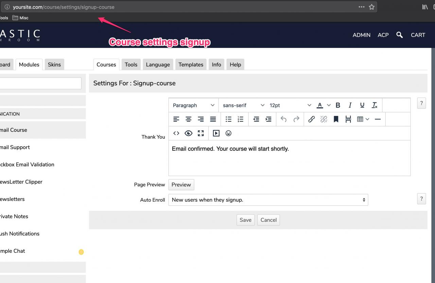Switch to the Language tab
The width and height of the screenshot is (435, 283).
tap(158, 64)
